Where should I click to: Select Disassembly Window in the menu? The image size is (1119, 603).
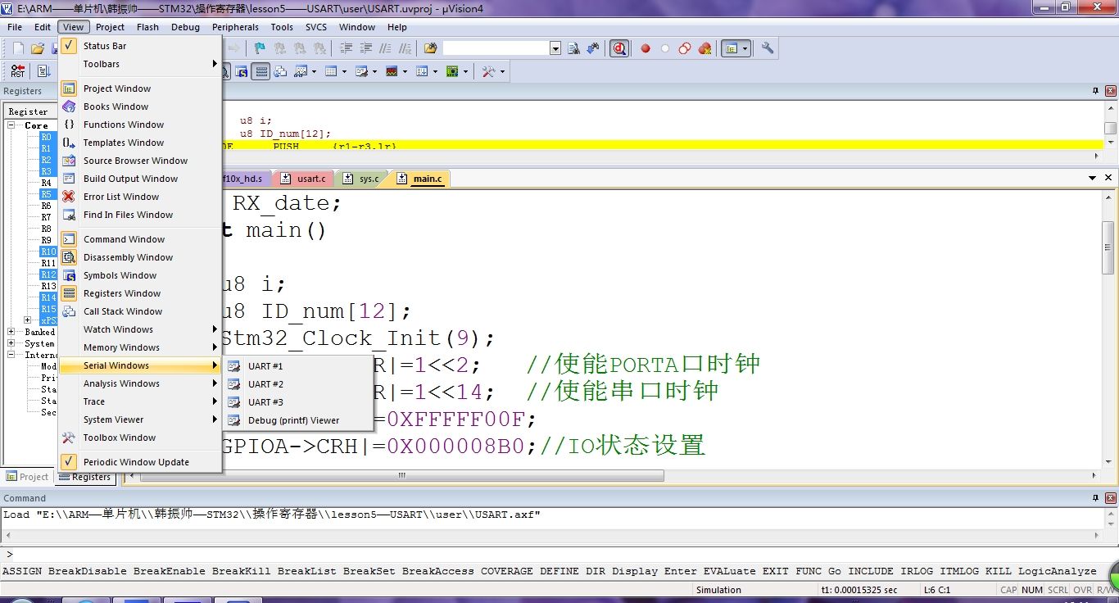click(x=128, y=257)
